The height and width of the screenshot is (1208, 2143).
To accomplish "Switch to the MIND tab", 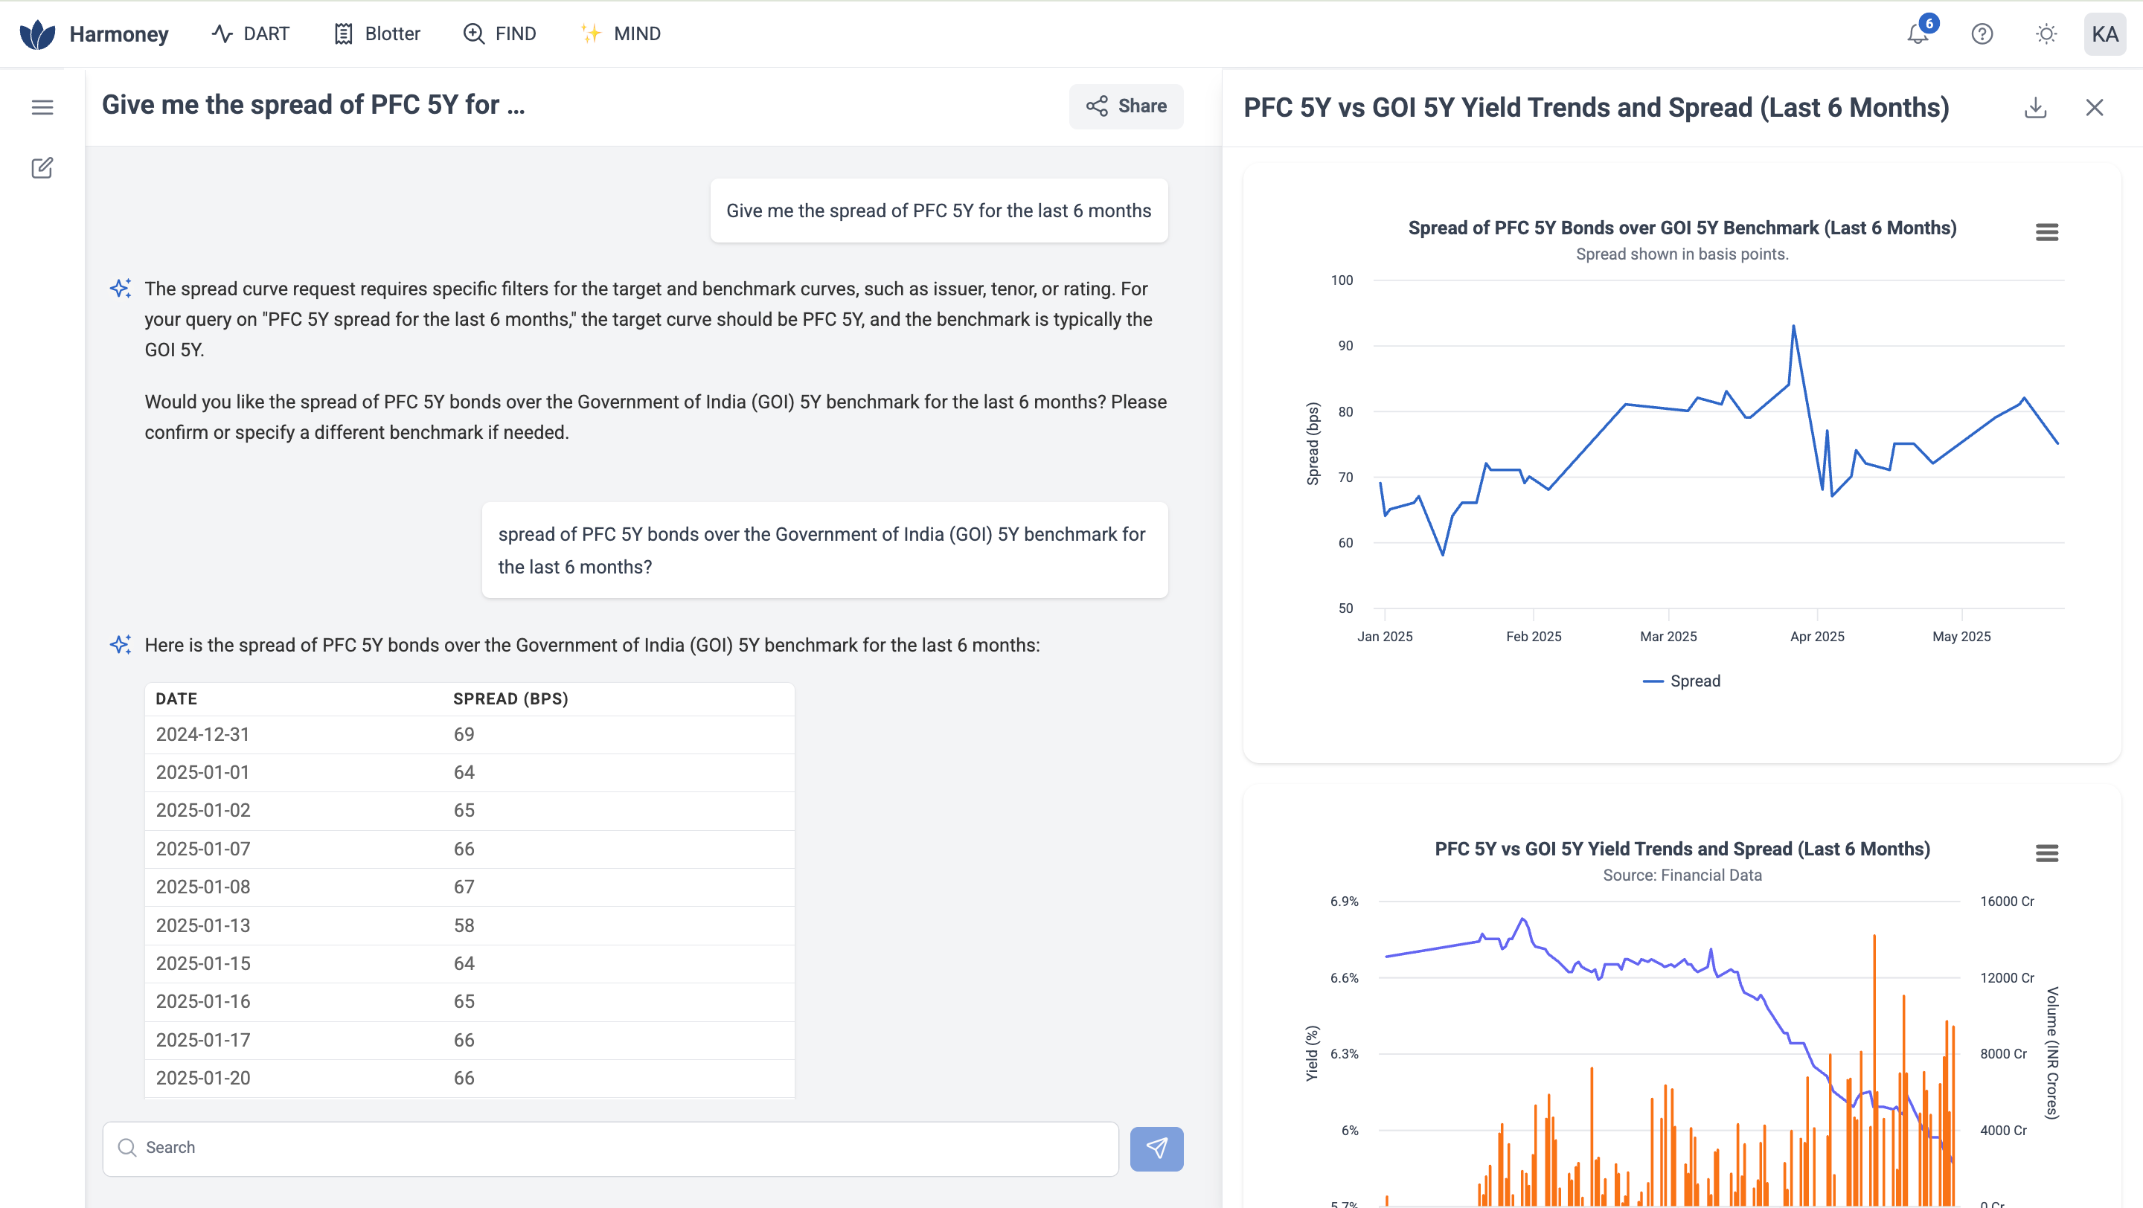I will 621,34.
